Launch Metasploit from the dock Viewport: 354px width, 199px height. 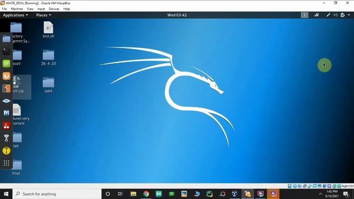click(x=6, y=113)
